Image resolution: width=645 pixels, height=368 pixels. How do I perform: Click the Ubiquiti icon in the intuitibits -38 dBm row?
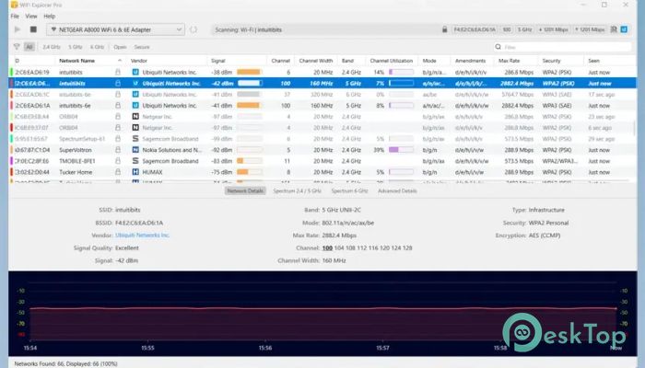coord(135,72)
